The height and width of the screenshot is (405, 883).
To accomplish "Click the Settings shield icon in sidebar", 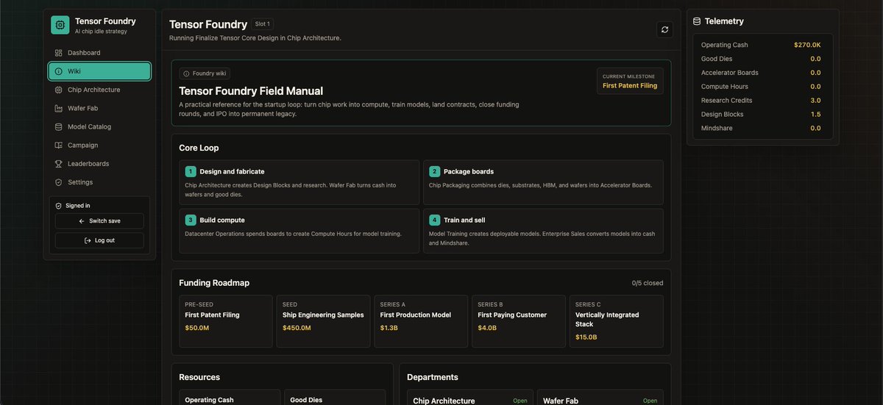I will tap(58, 182).
